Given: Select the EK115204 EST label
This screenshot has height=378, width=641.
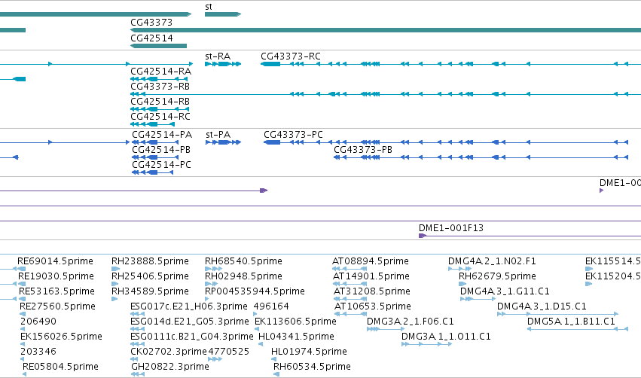Looking at the screenshot, I should pyautogui.click(x=613, y=276).
